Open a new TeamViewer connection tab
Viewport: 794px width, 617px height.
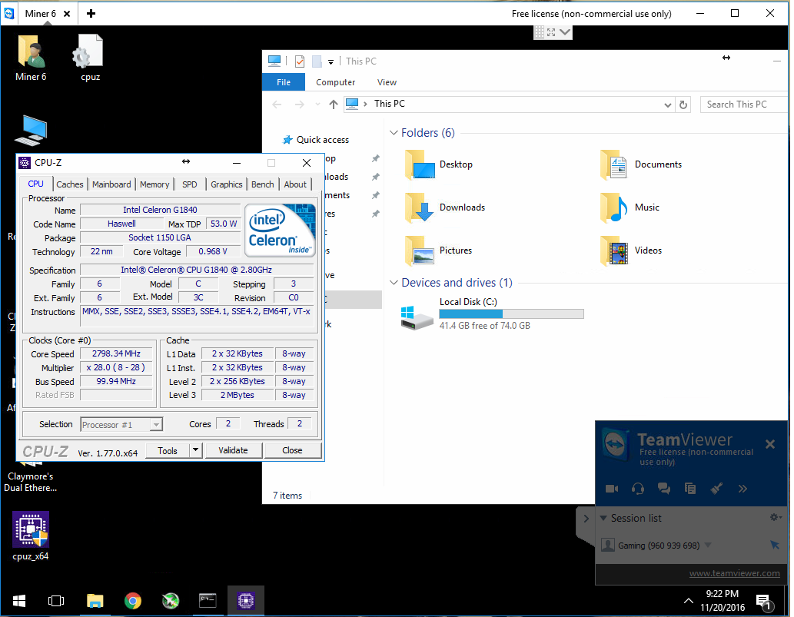coord(91,14)
